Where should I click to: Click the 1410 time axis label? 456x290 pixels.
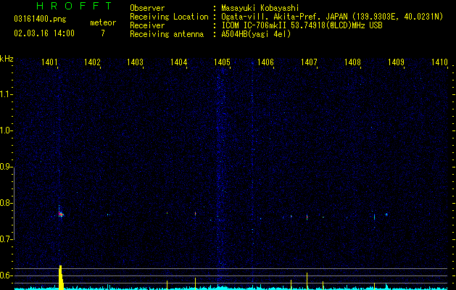[x=439, y=62]
